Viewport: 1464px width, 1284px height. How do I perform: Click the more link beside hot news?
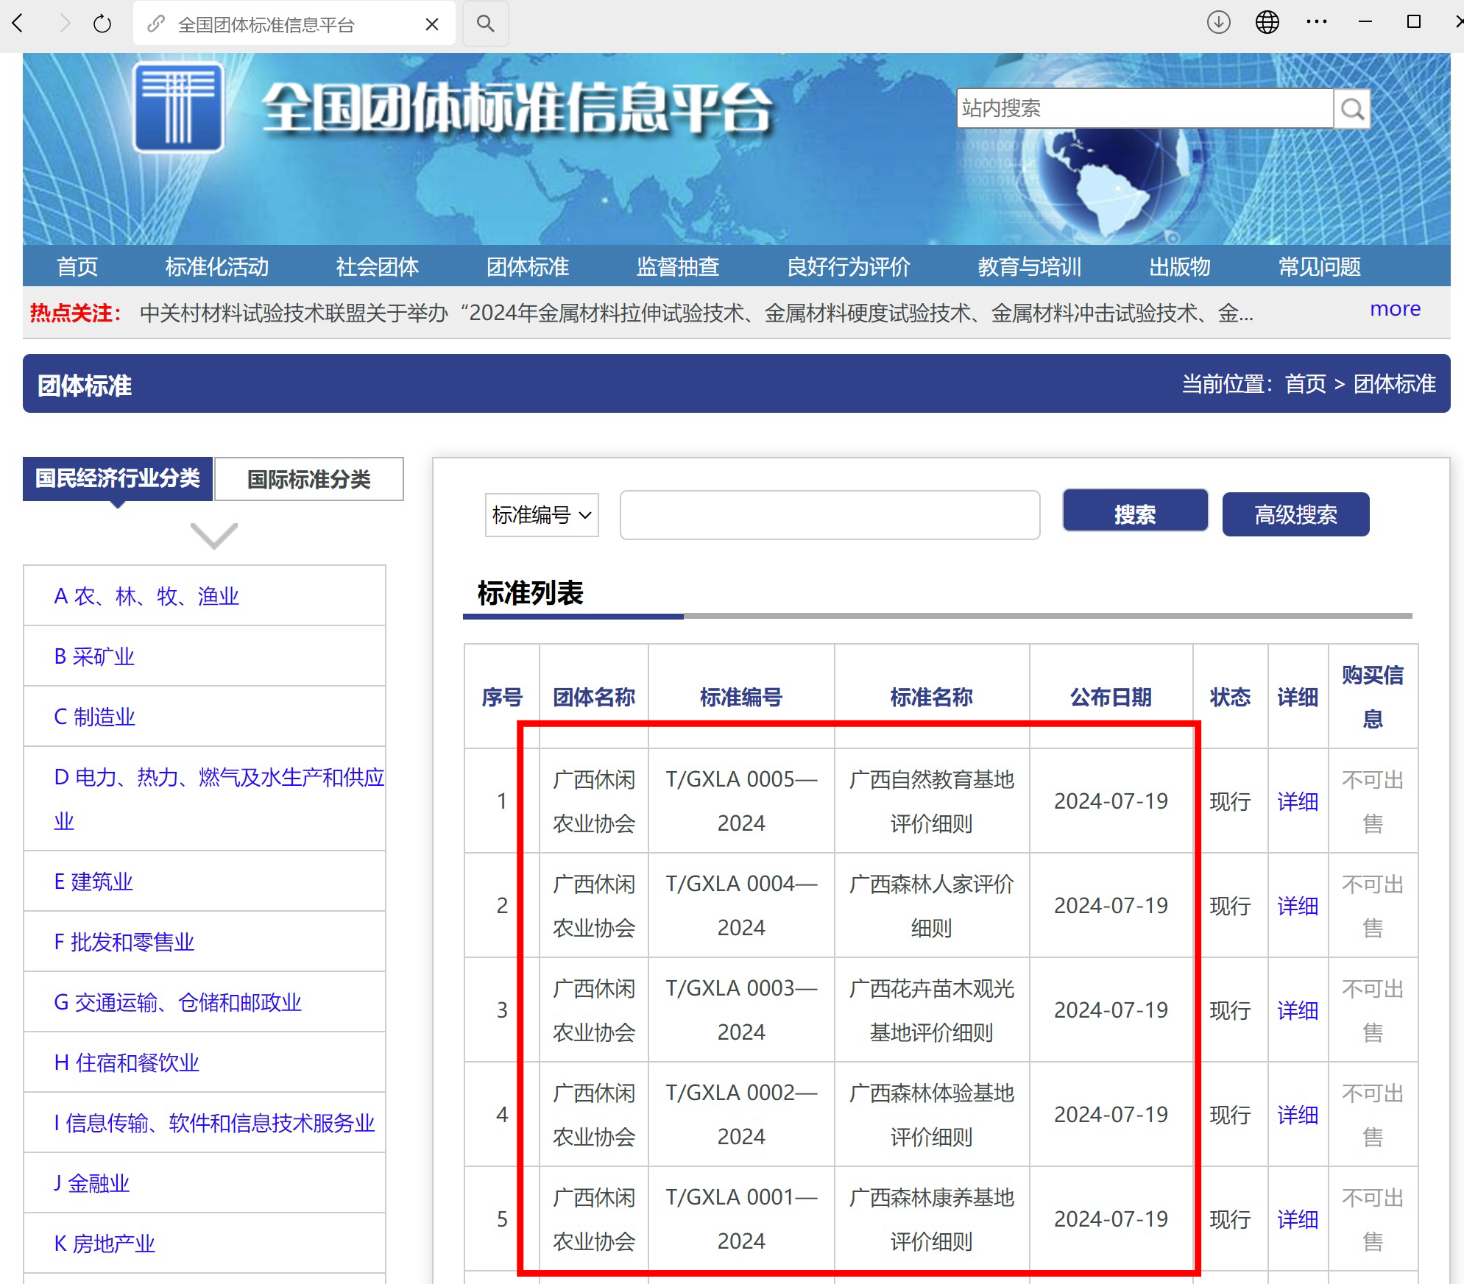pos(1395,309)
